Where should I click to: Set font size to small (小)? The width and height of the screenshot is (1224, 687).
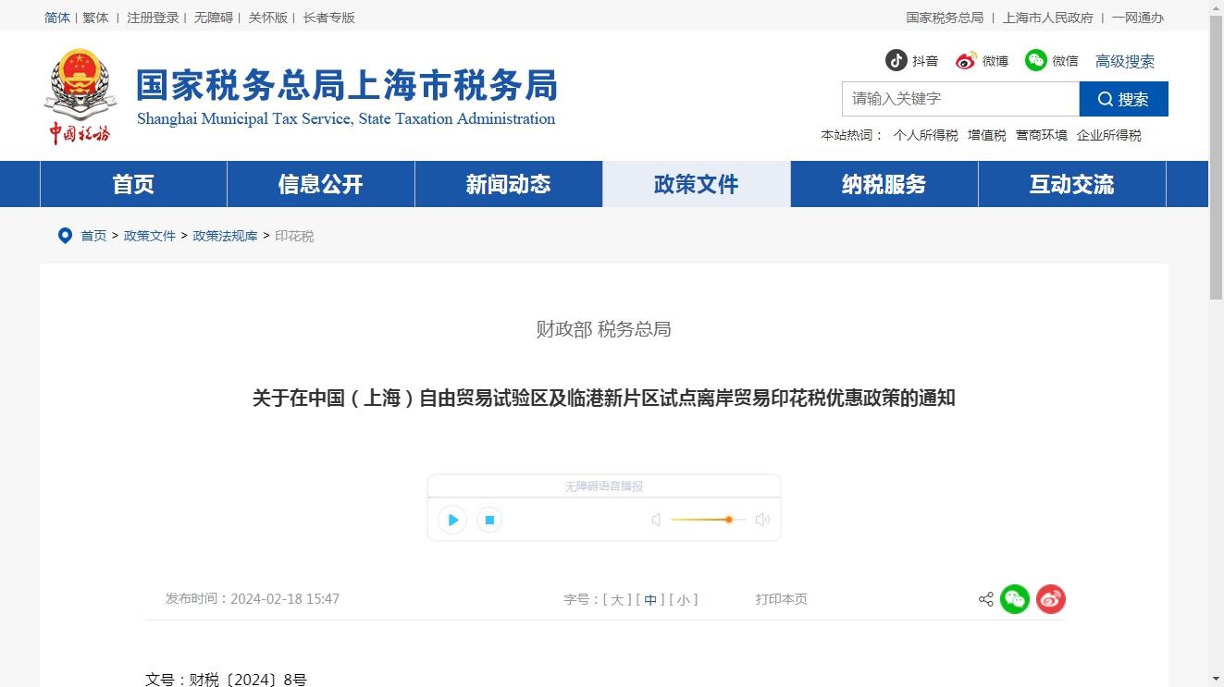pyautogui.click(x=684, y=599)
